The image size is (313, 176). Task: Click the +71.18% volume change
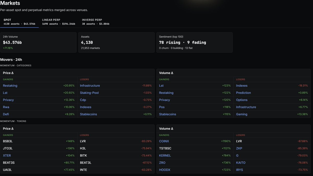pyautogui.click(x=8, y=48)
